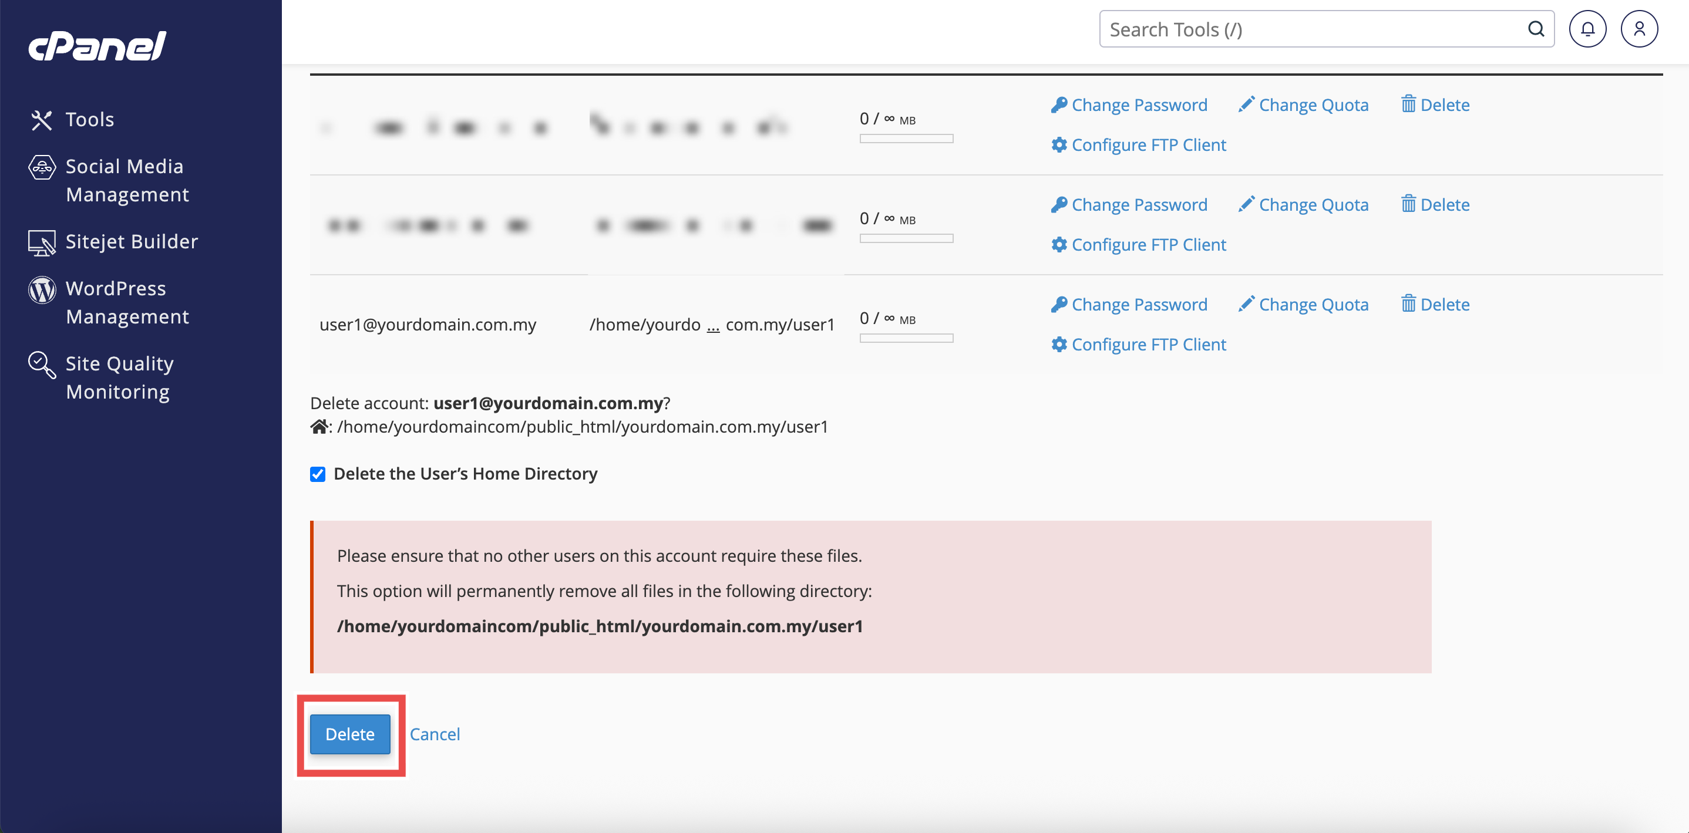Image resolution: width=1689 pixels, height=833 pixels.
Task: Click Change Password for user1@yourdomain.com.my
Action: 1139,305
